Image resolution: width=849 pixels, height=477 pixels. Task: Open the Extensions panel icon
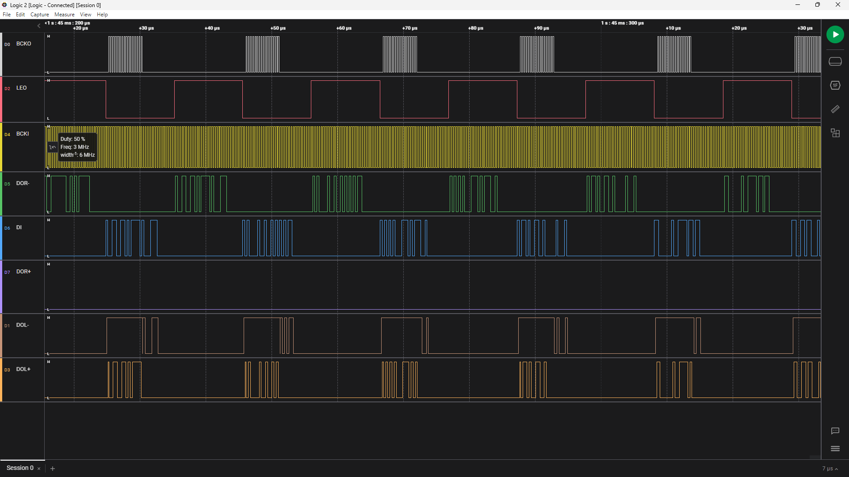pyautogui.click(x=835, y=133)
